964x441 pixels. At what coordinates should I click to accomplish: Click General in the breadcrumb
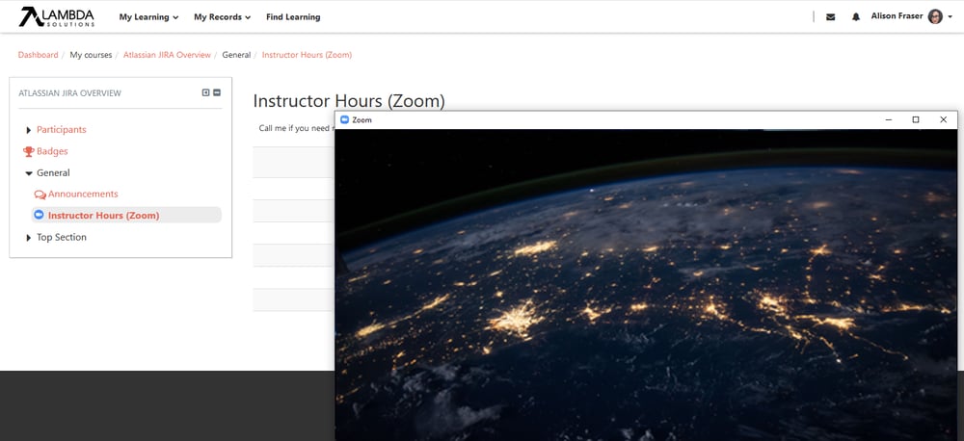tap(236, 55)
